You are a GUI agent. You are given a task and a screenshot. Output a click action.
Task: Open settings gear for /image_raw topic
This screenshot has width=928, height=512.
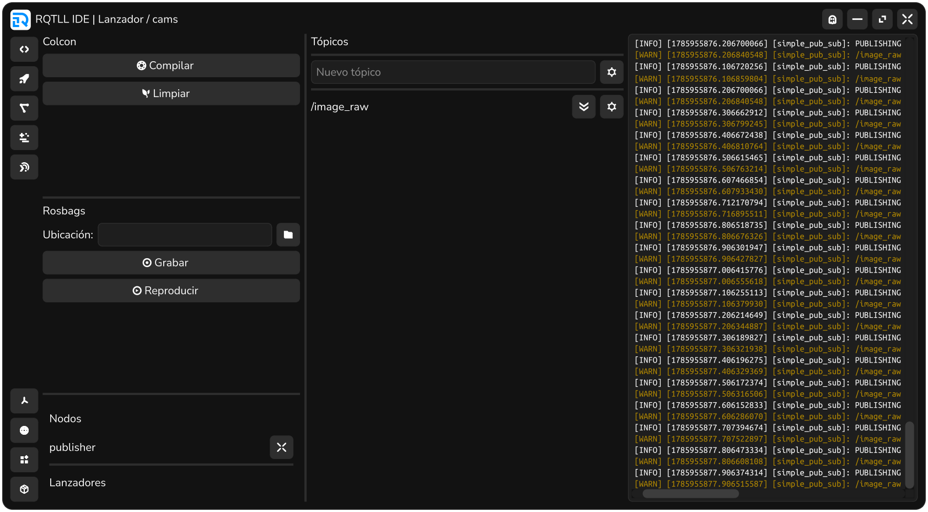611,106
